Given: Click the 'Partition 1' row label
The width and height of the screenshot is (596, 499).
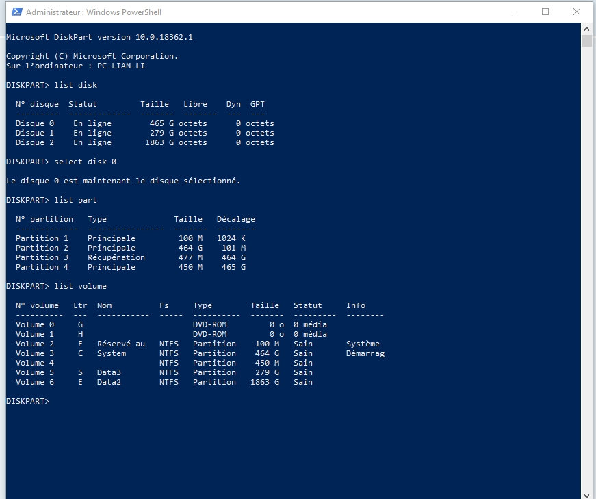Looking at the screenshot, I should (x=42, y=238).
